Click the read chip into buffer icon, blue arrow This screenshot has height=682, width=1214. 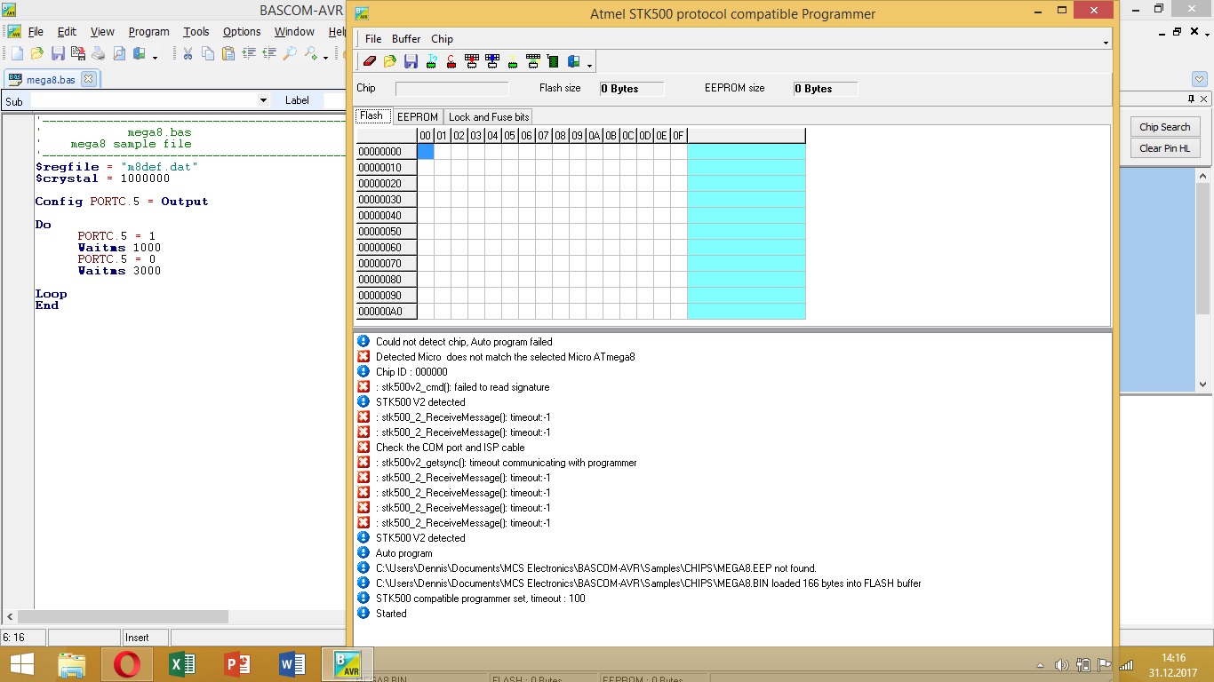point(492,61)
